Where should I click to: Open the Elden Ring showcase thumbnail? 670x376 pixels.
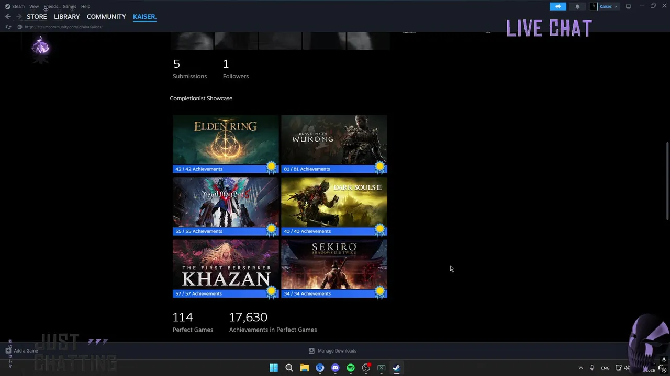(x=226, y=140)
